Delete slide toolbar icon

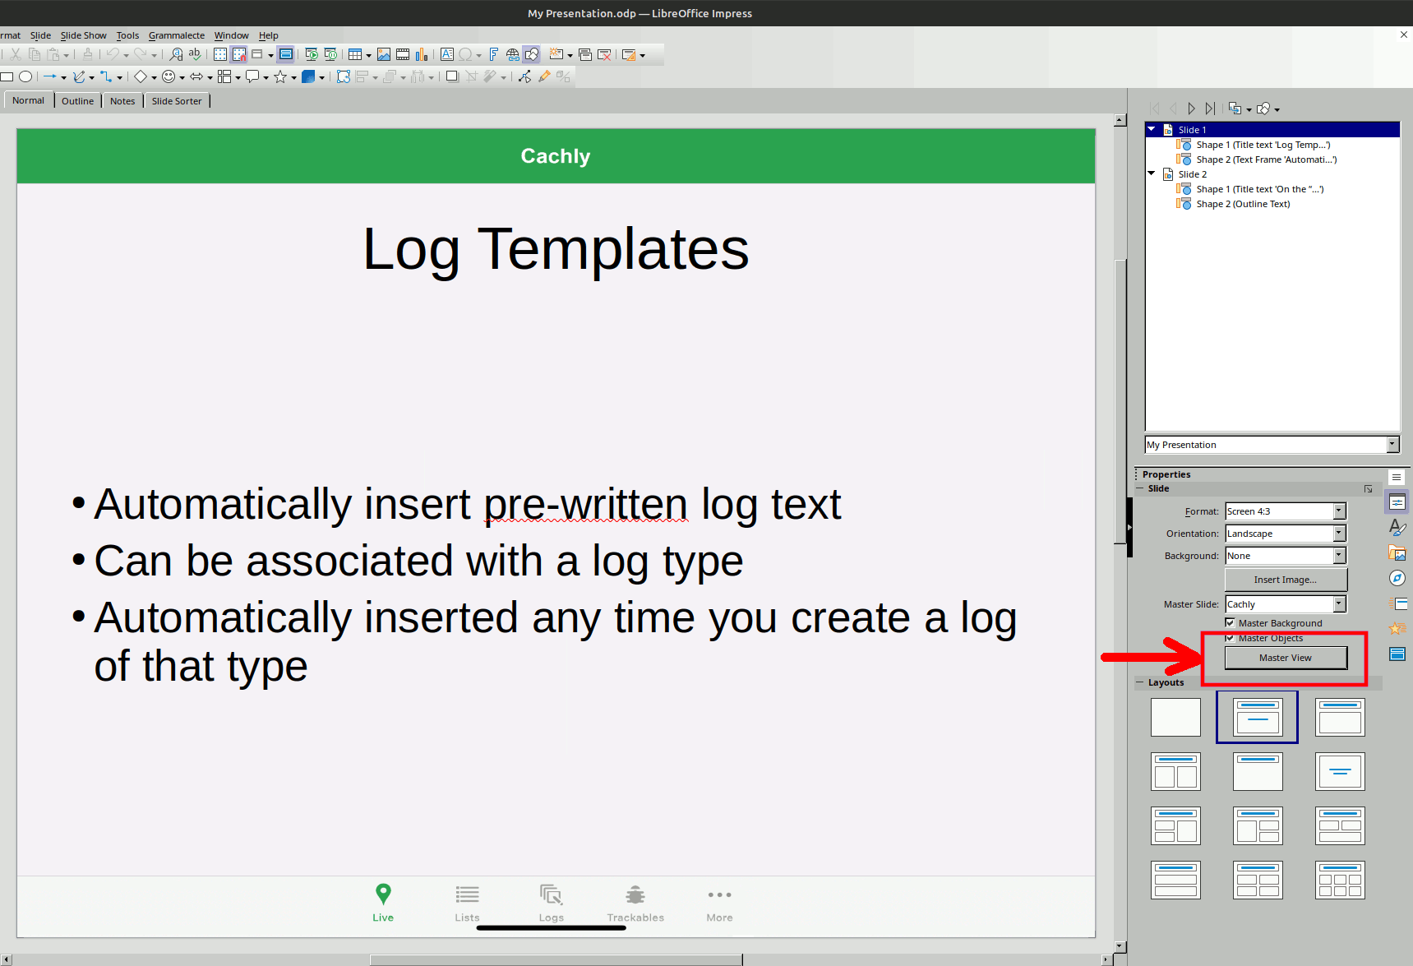click(604, 54)
